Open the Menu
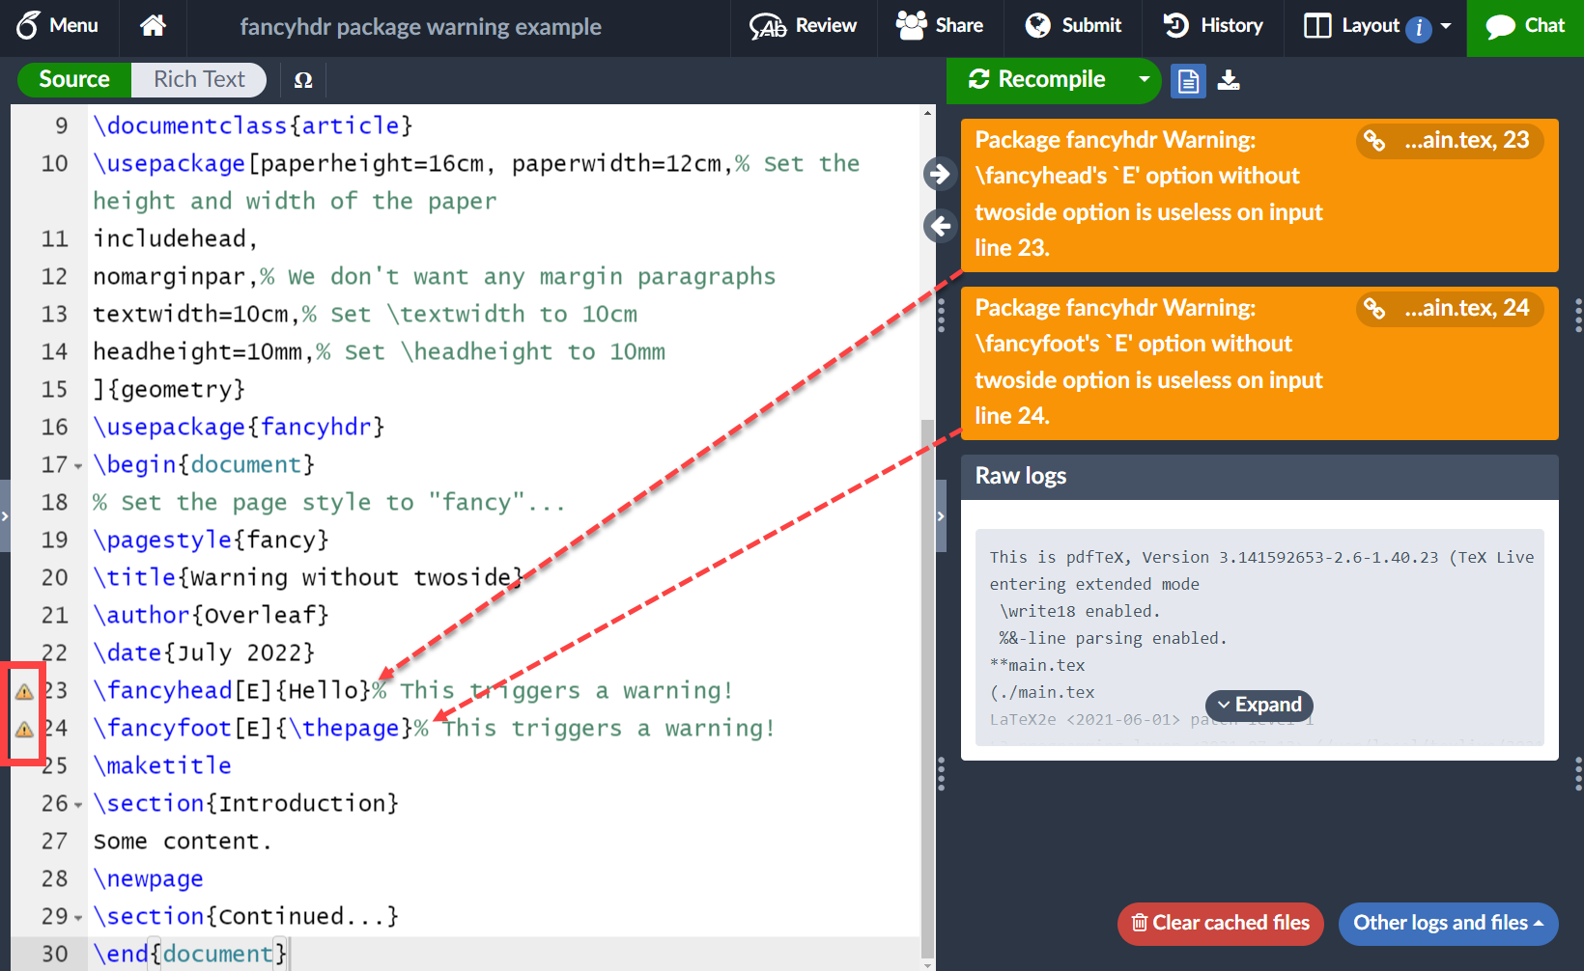The width and height of the screenshot is (1584, 971). 58,26
